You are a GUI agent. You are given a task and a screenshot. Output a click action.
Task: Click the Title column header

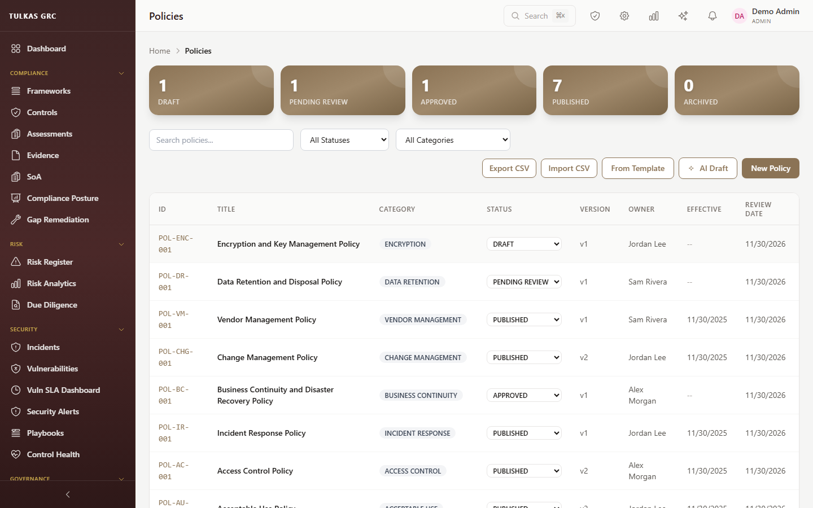226,209
